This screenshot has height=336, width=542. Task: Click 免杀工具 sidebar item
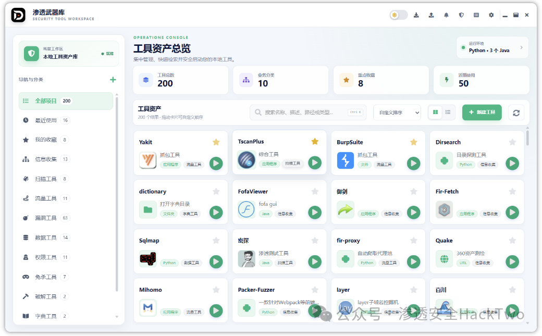tap(66, 277)
